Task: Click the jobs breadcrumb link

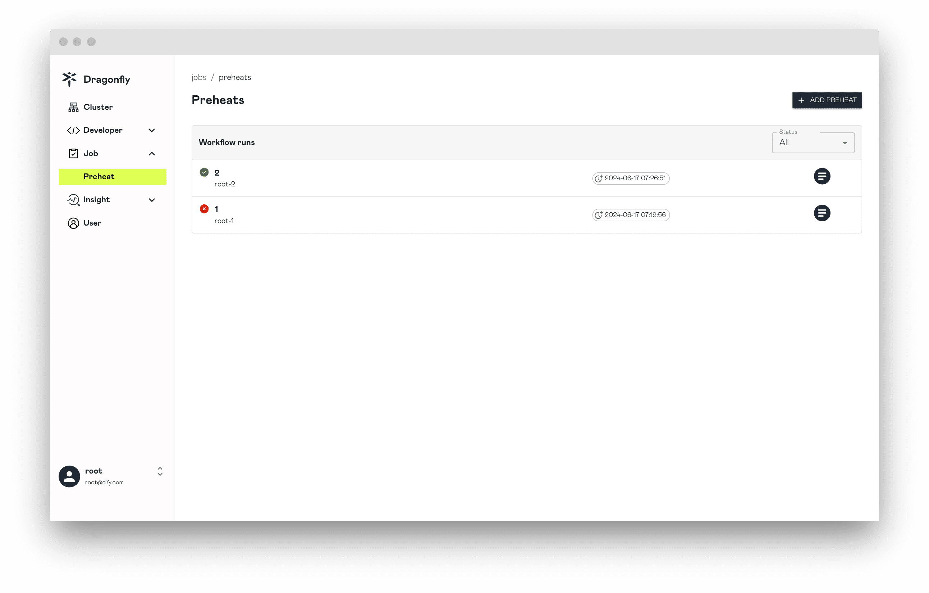Action: point(198,77)
